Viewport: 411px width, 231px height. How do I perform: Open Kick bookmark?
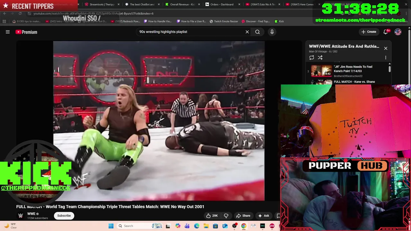(279, 21)
